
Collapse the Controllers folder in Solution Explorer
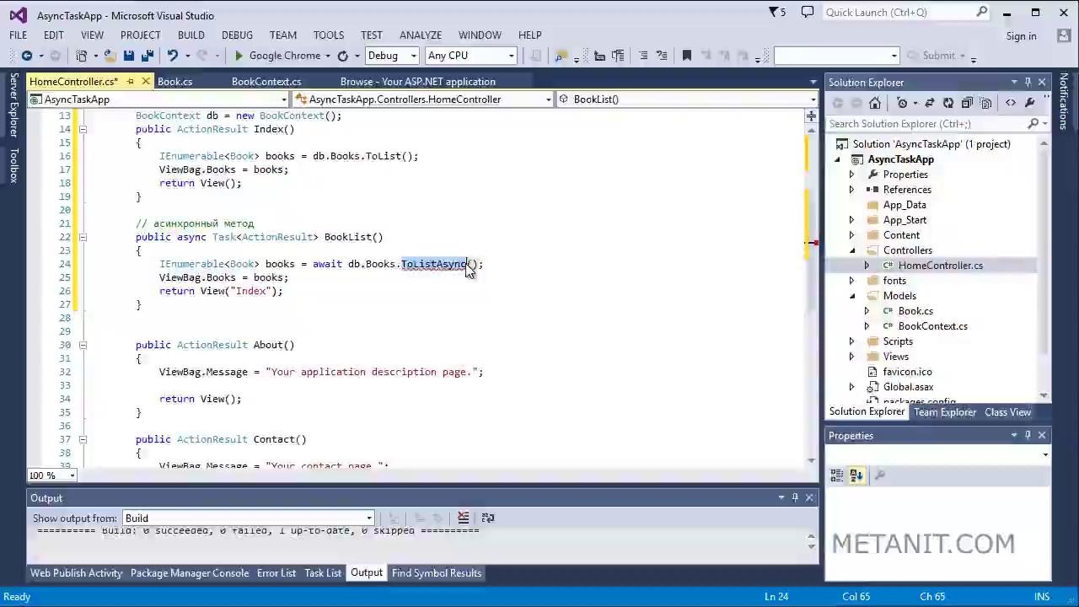click(x=851, y=250)
